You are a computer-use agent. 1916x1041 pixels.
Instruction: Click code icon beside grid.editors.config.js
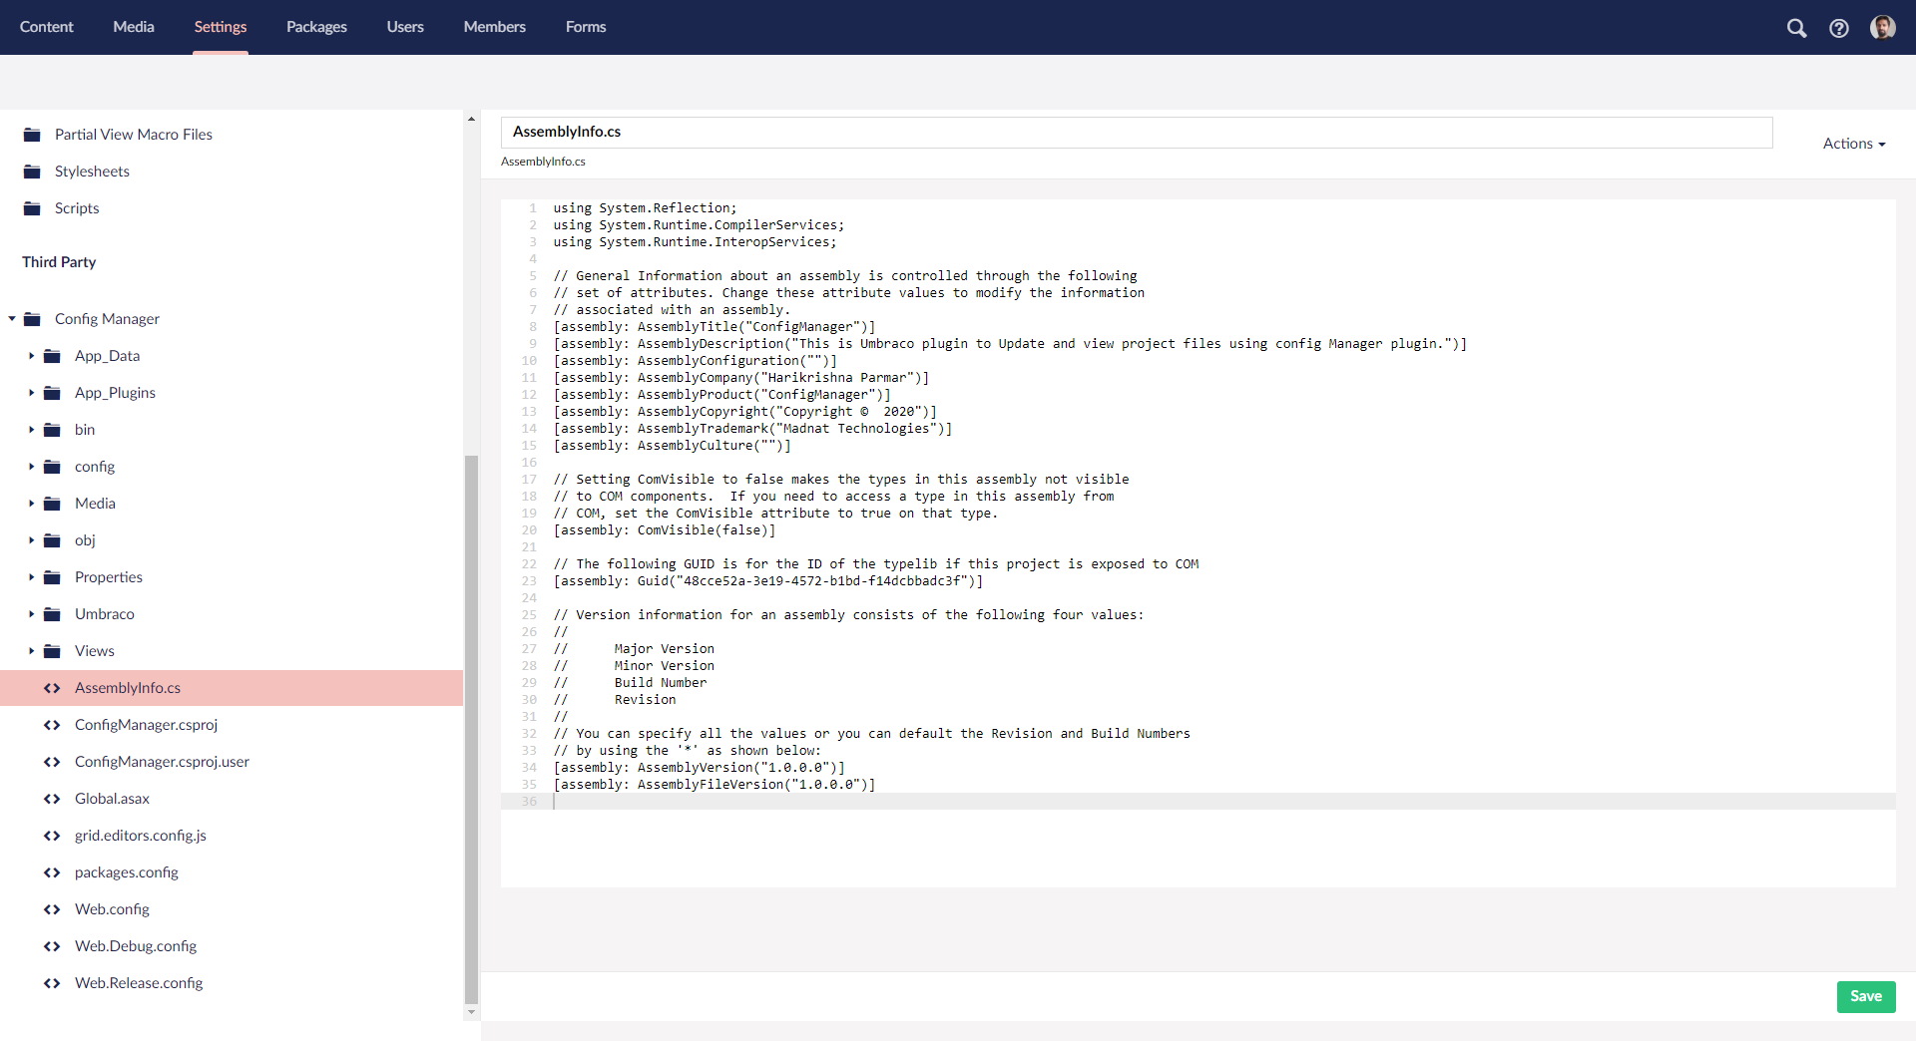[x=52, y=836]
